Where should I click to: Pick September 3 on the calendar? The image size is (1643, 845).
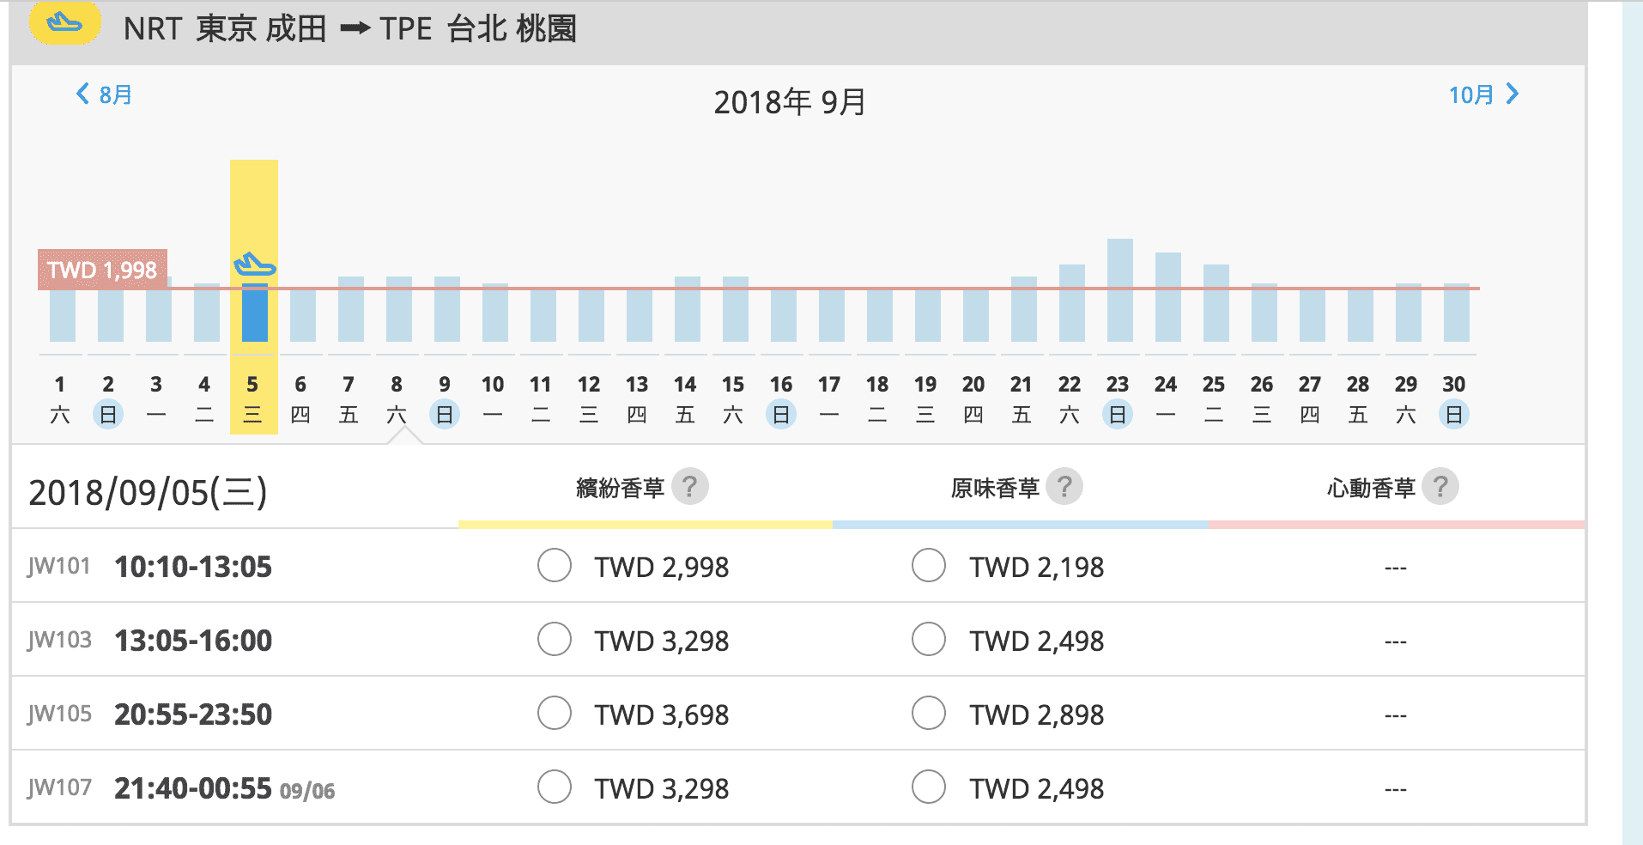[x=156, y=399]
